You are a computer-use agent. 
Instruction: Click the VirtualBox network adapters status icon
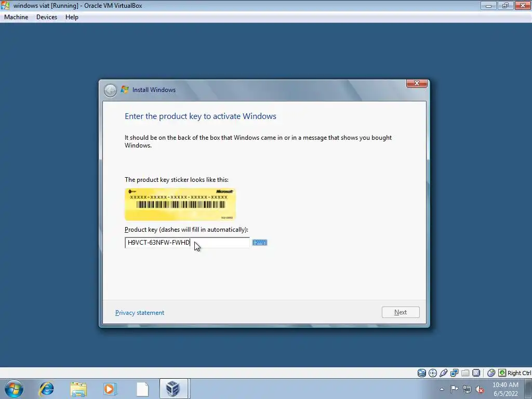[454, 373]
